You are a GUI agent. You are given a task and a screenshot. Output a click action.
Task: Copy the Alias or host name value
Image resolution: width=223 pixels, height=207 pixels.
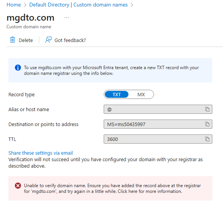[x=207, y=109]
